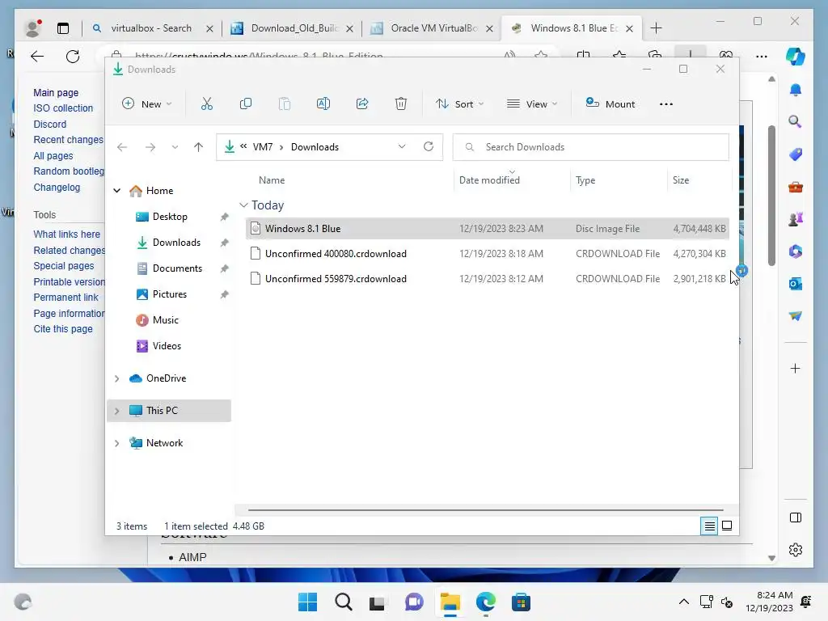Expand the Network tree node
The image size is (828, 621).
pos(117,443)
